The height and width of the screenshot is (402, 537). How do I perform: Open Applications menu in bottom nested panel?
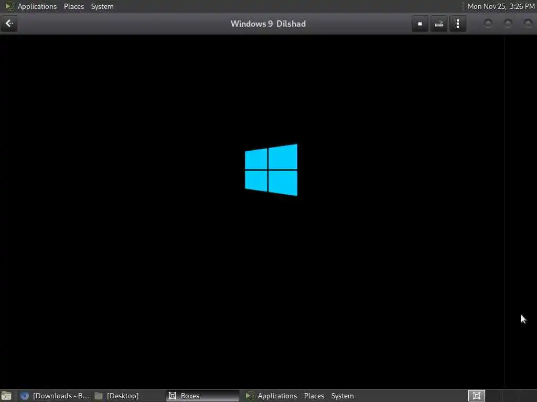[x=277, y=396]
